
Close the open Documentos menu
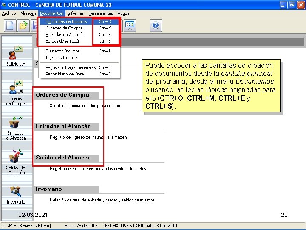click(x=51, y=14)
